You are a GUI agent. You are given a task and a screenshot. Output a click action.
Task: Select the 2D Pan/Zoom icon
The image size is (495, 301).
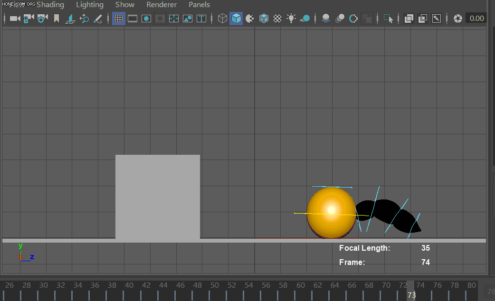(x=84, y=19)
